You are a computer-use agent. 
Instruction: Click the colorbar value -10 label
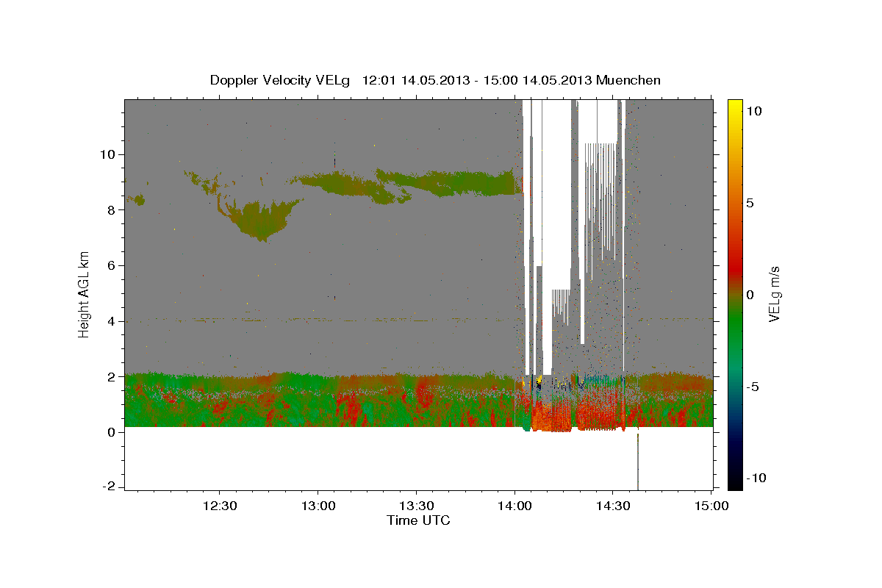756,479
